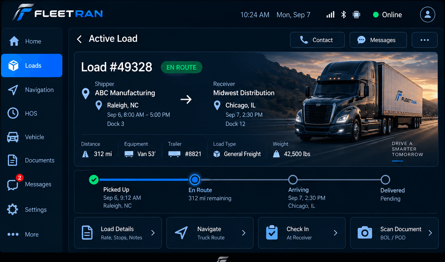Go back using the Active Load arrow
445x262 pixels.
coord(79,39)
